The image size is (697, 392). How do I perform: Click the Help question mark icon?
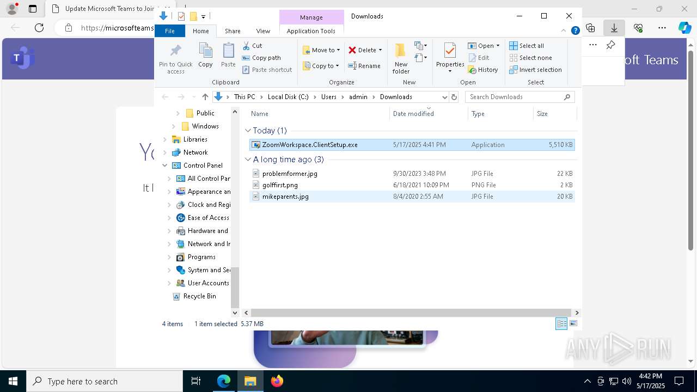coord(575,31)
